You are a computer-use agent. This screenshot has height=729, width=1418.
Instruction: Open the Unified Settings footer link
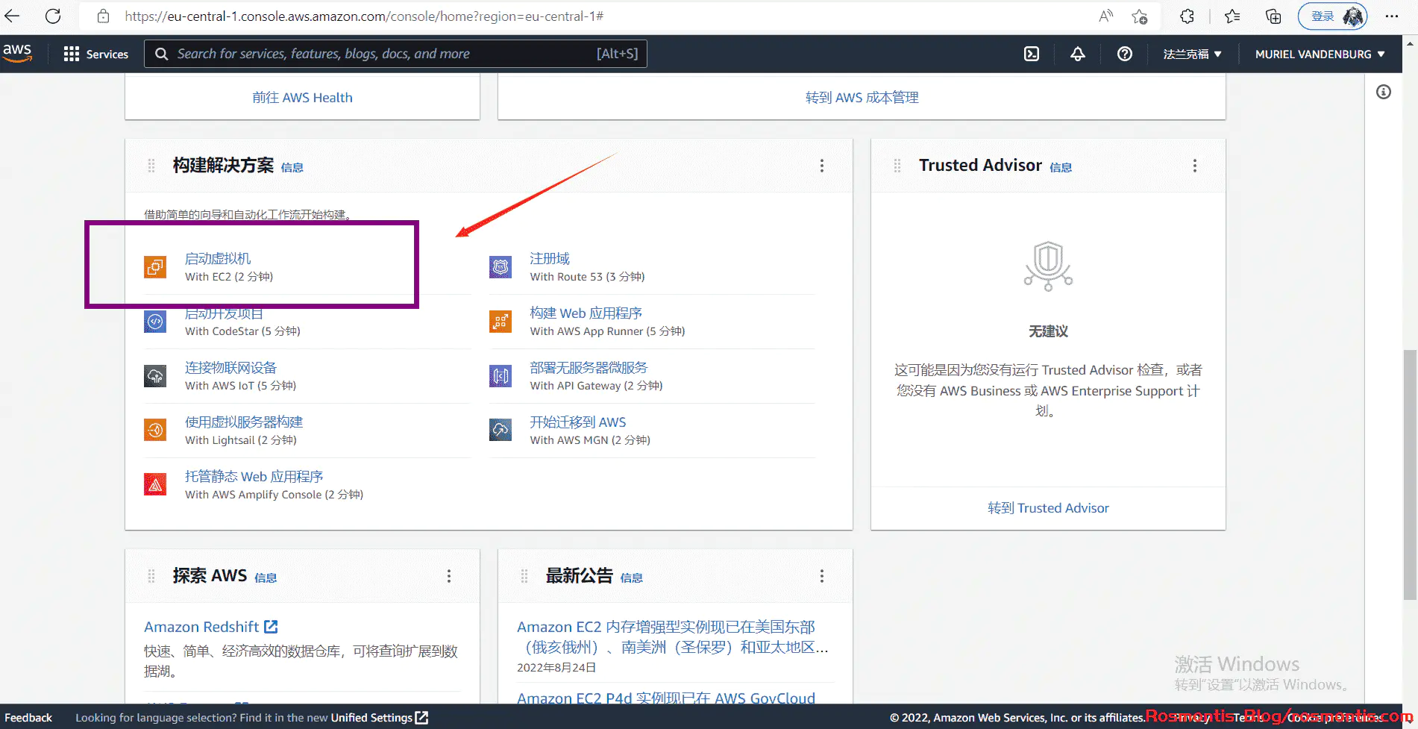tap(380, 718)
